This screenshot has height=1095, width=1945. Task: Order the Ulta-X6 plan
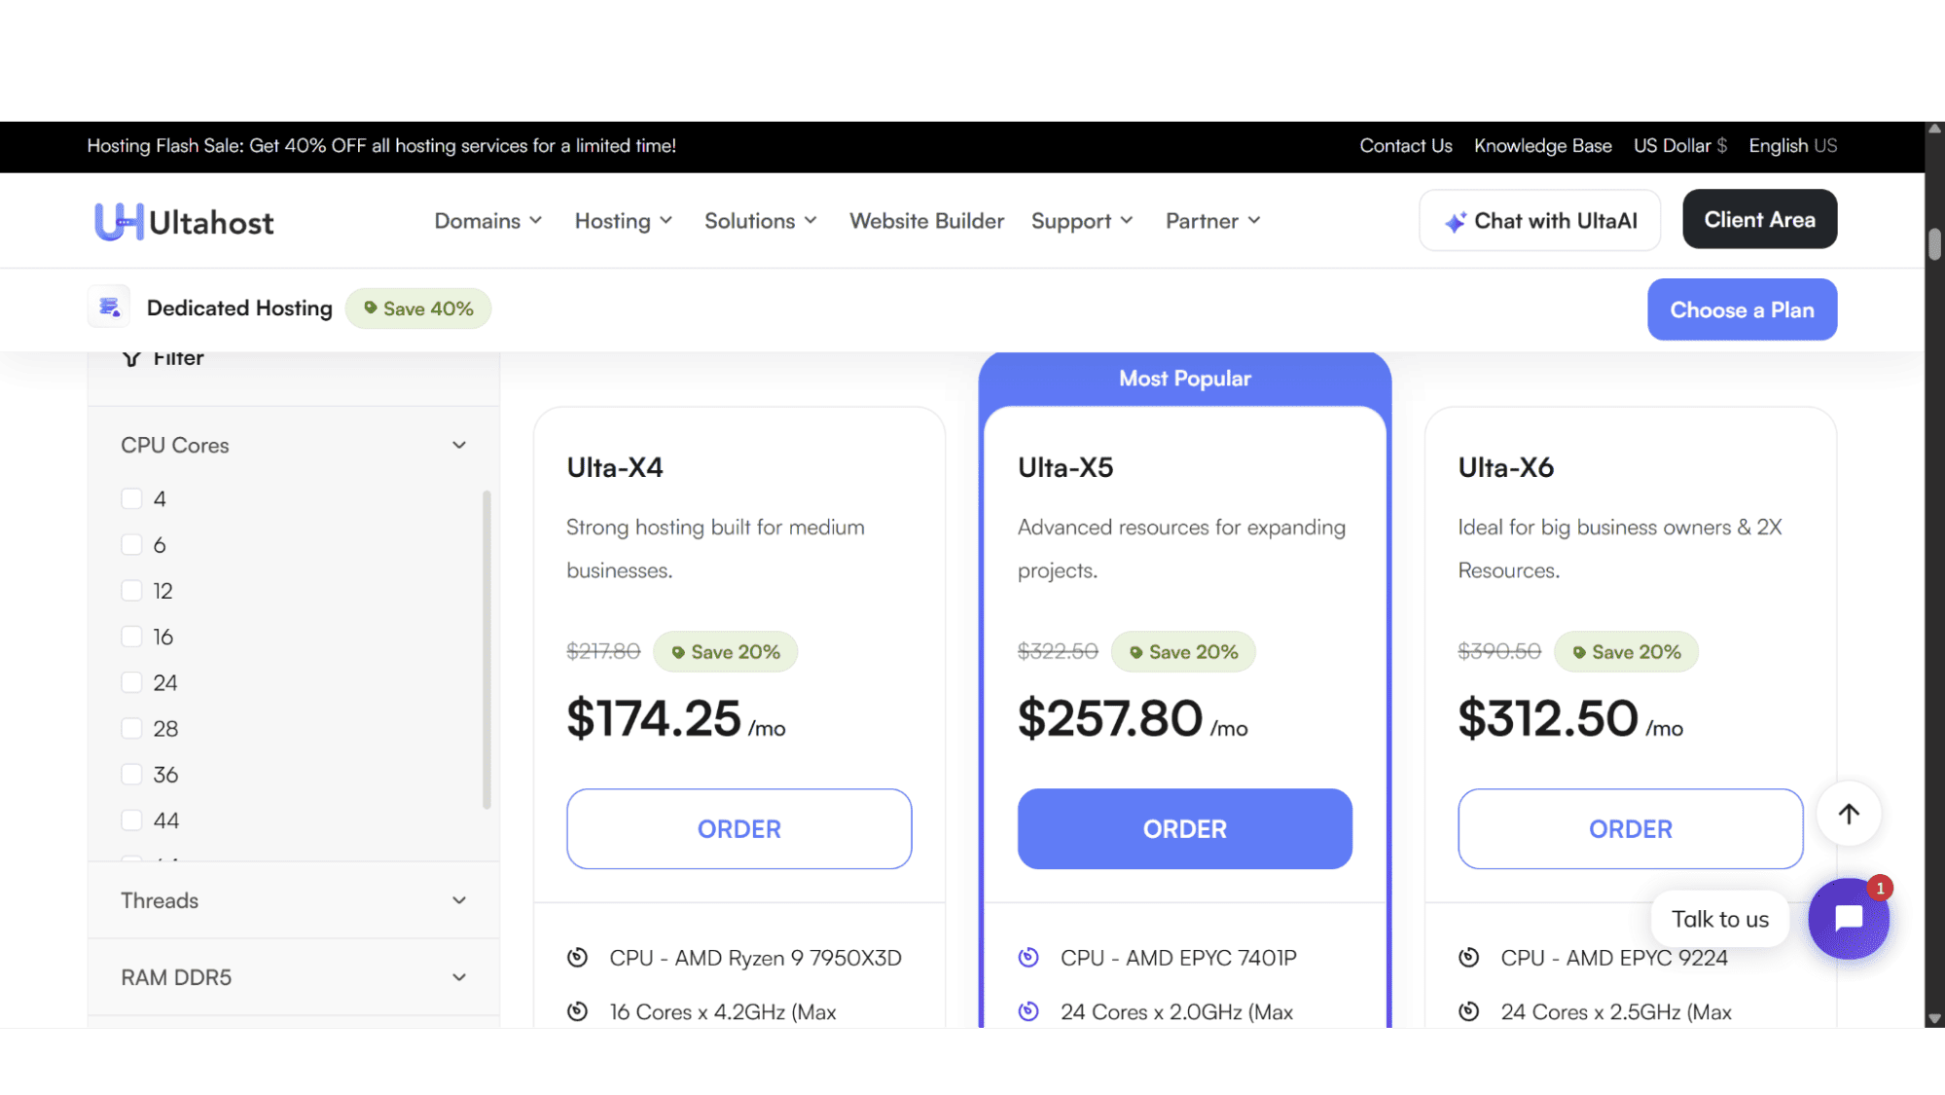(1630, 828)
